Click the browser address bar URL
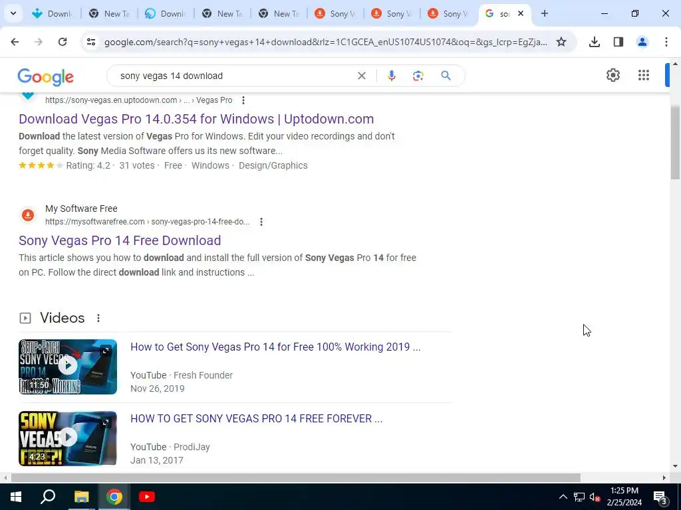Screen dimensions: 681x510 point(326,42)
